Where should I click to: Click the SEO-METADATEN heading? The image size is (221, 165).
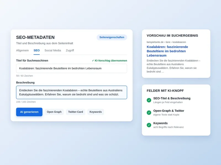coord(35,37)
